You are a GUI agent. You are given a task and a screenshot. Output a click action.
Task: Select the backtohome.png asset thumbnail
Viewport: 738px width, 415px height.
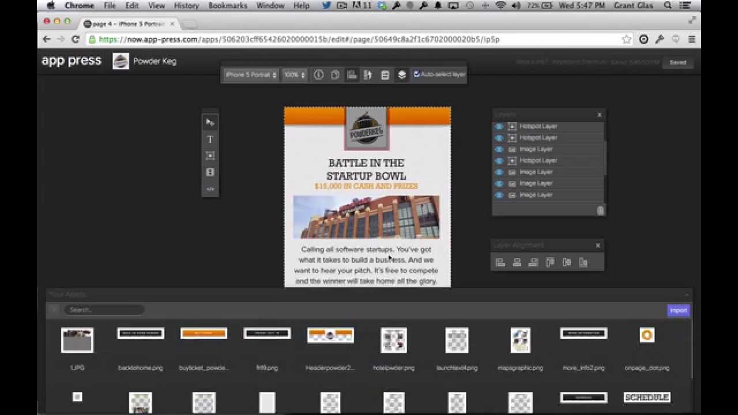(140, 333)
